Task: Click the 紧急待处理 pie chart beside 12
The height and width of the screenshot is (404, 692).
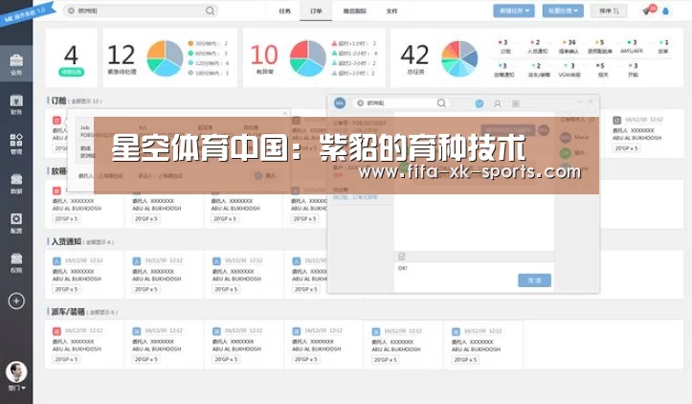Action: pos(165,58)
